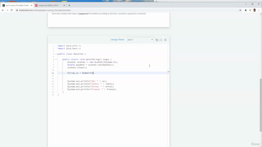
Task: Click the println "India: " line
Action: pyautogui.click(x=91, y=84)
